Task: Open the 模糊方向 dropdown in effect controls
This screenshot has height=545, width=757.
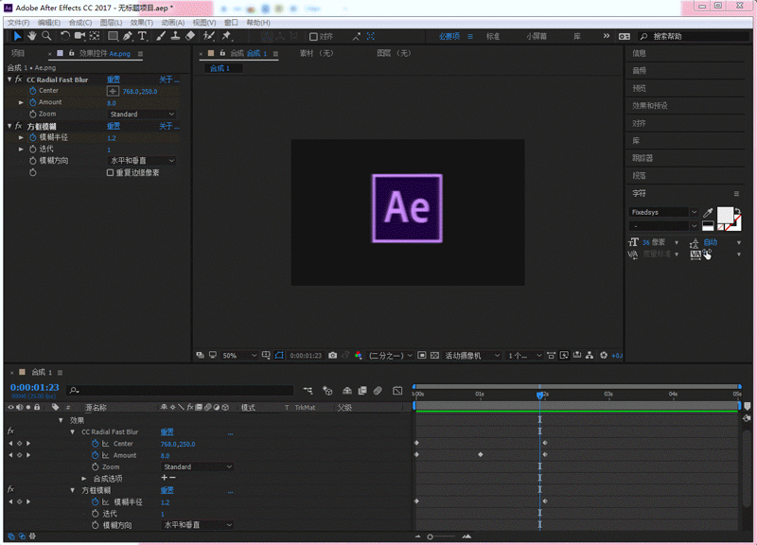Action: click(142, 161)
